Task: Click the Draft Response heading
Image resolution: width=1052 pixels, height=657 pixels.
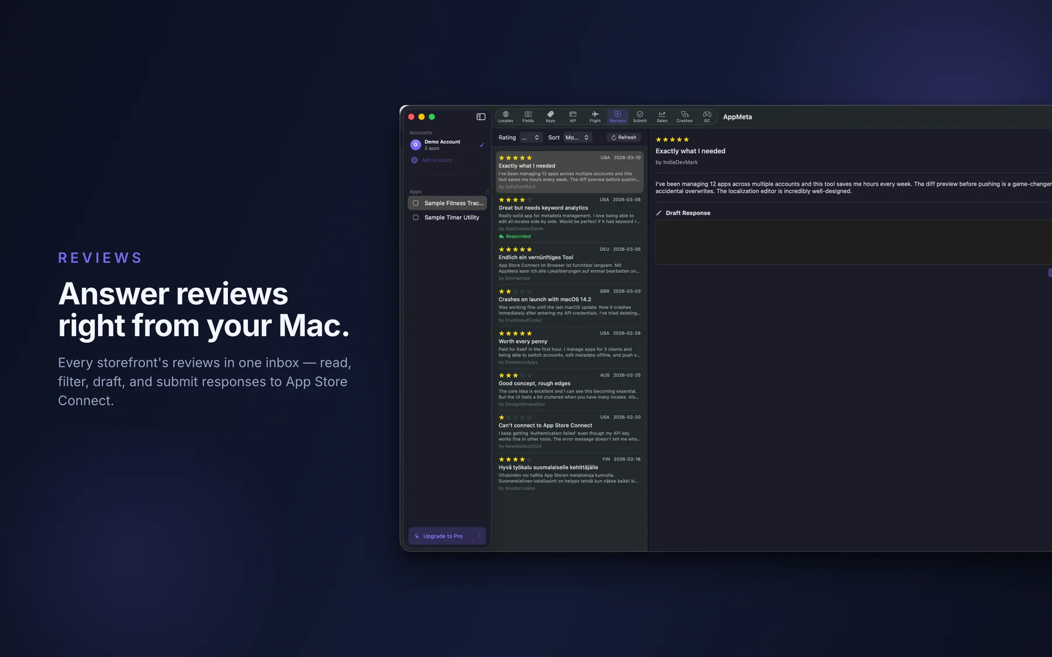Action: point(688,213)
